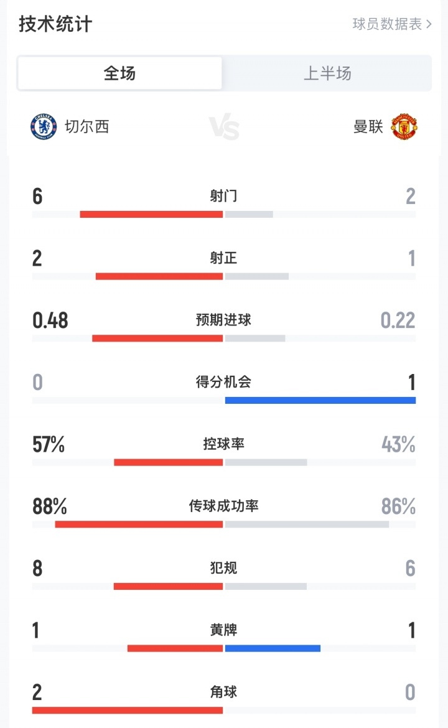Open the 球员数据表 link
The image size is (448, 728).
point(387,24)
